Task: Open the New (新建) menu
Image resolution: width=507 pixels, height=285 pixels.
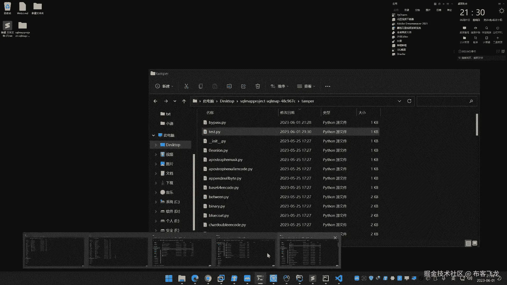Action: point(164,86)
